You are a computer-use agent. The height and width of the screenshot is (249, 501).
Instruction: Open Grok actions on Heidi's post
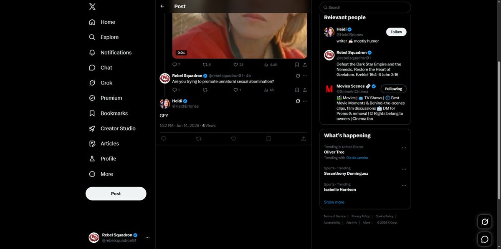pos(298,101)
